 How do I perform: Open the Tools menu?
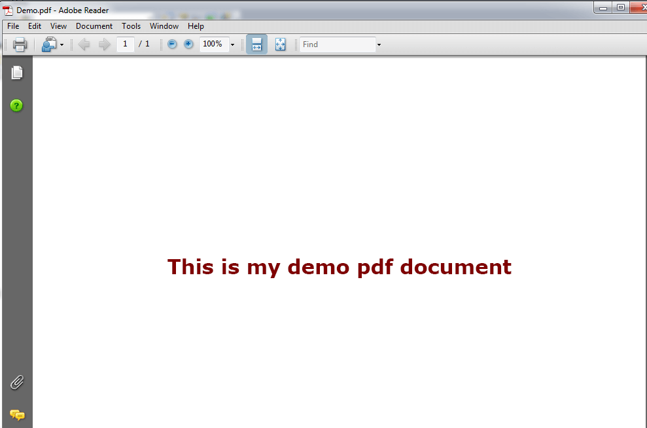pyautogui.click(x=131, y=26)
